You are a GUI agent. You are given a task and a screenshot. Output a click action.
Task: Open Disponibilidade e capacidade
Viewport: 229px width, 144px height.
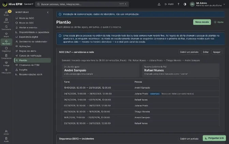(x=32, y=32)
